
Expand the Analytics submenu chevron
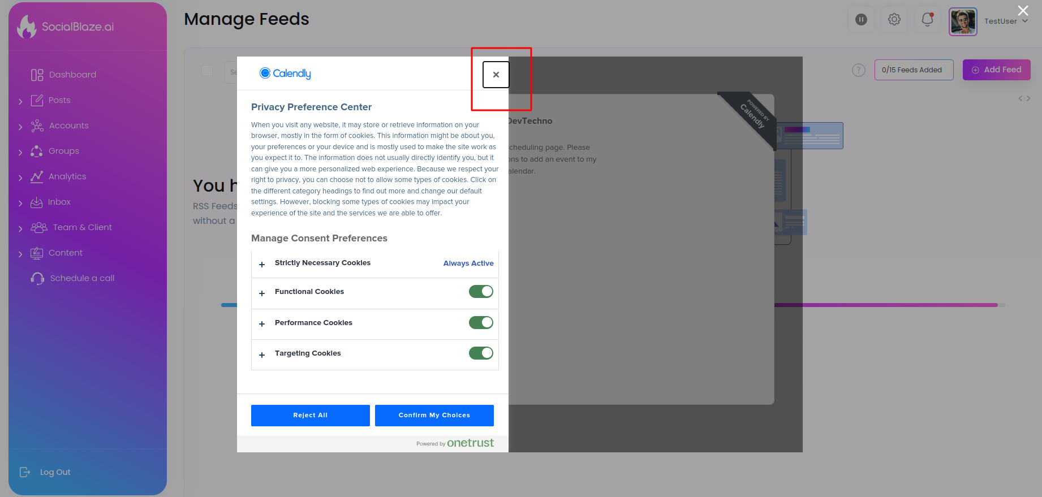(20, 178)
